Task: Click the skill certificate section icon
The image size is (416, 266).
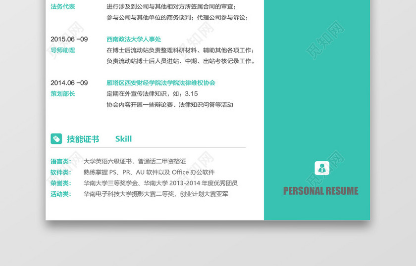Action: 56,139
